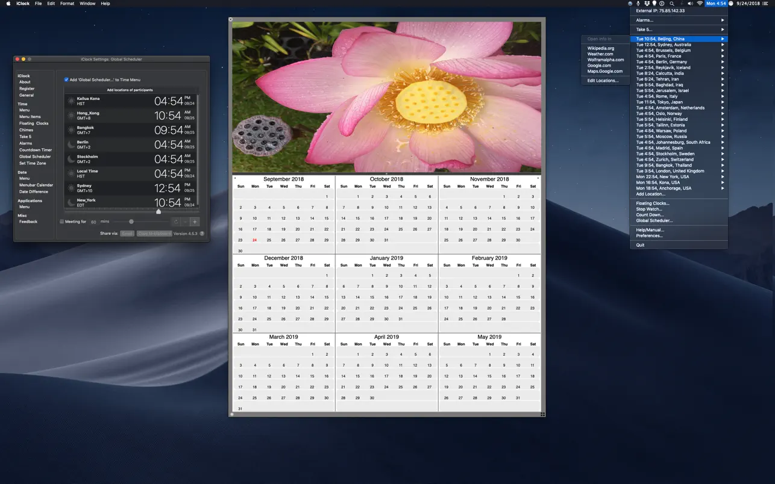Select Countdown Timer in settings sidebar
775x484 pixels.
tap(36, 150)
